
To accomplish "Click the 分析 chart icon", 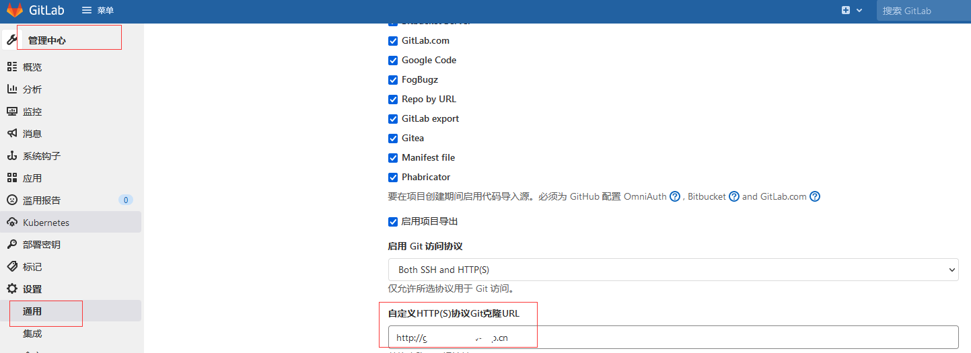I will [12, 89].
